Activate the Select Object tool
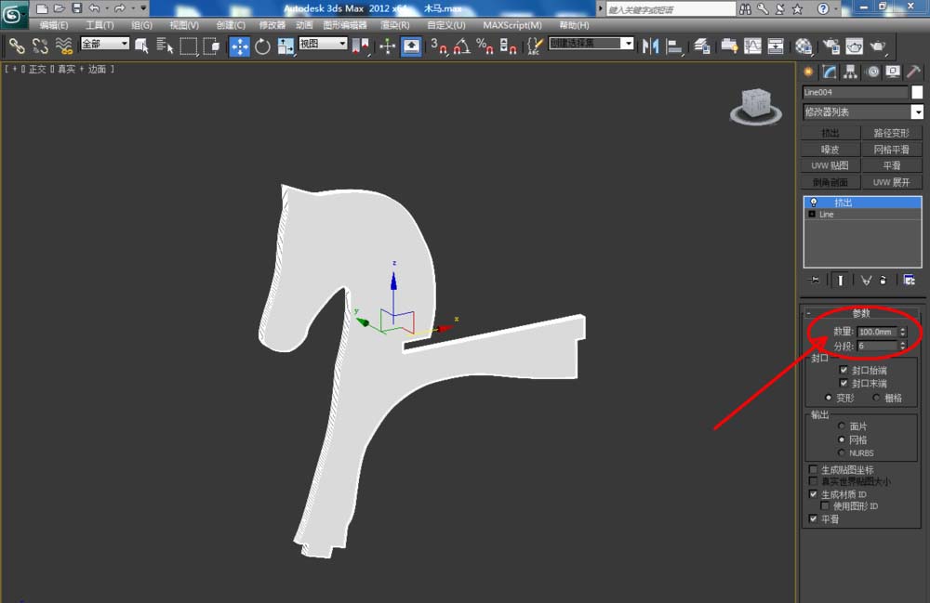This screenshot has height=603, width=930. point(141,46)
